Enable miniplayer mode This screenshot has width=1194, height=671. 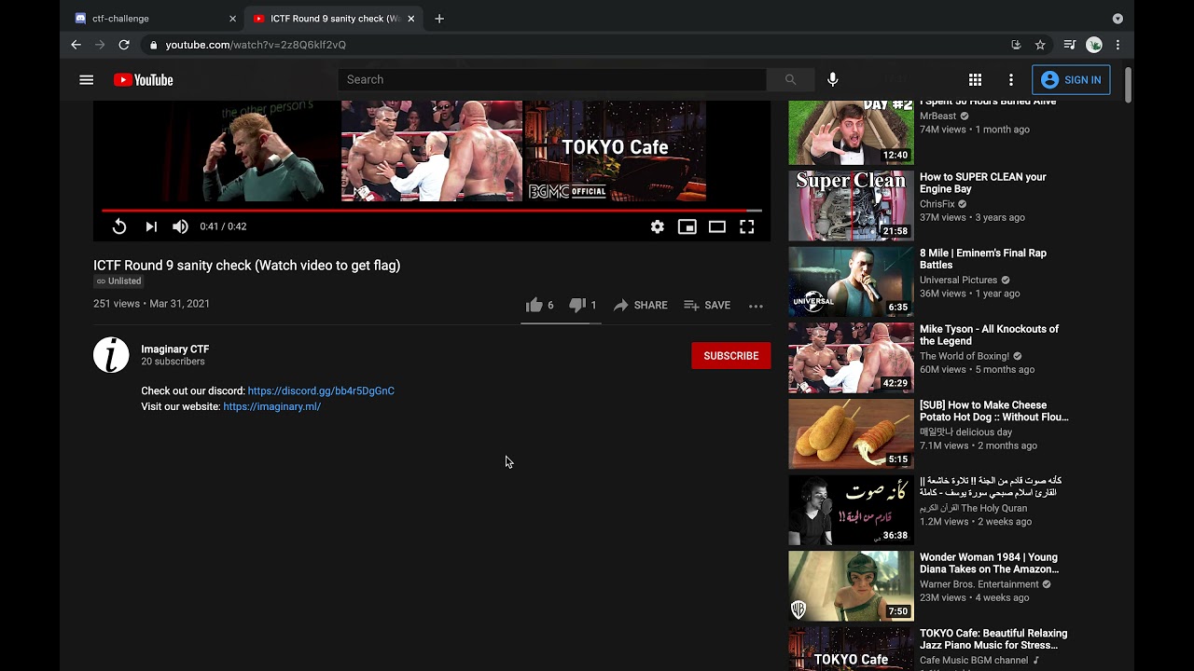(687, 226)
